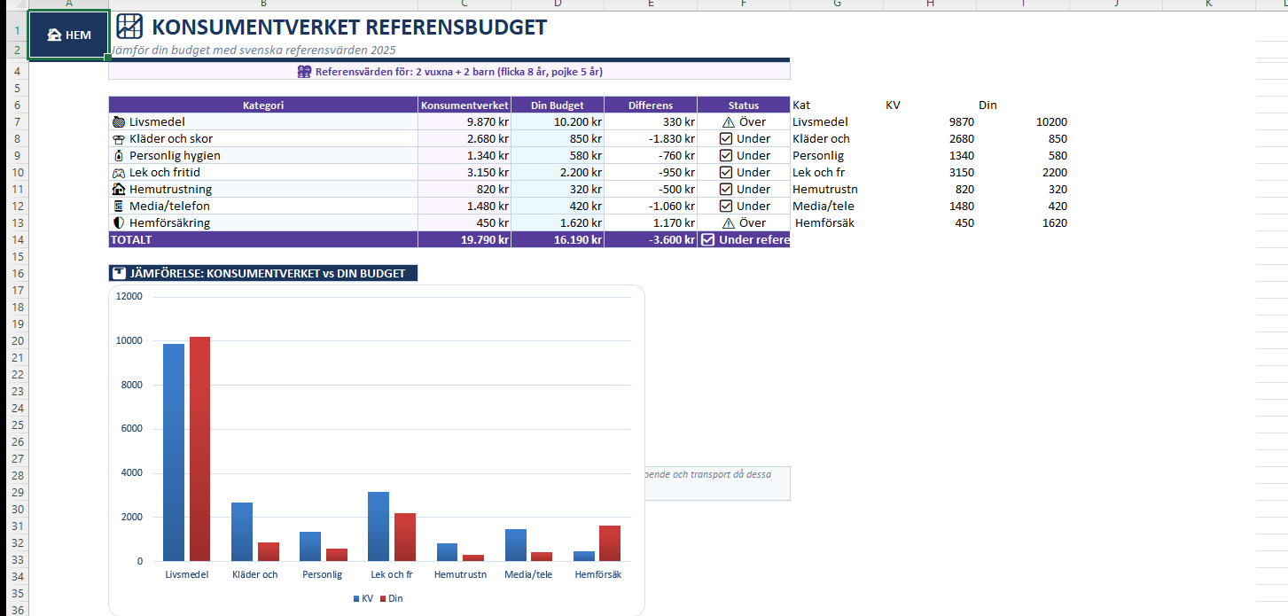Select the Din Budget table header cell
This screenshot has width=1288, height=616.
coord(558,105)
